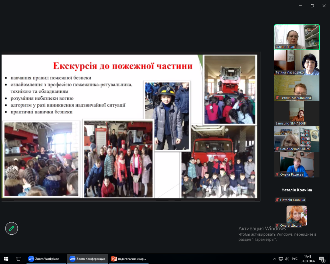Click muted mic icon on Олена Руднєва
330x264 pixels.
(x=277, y=174)
